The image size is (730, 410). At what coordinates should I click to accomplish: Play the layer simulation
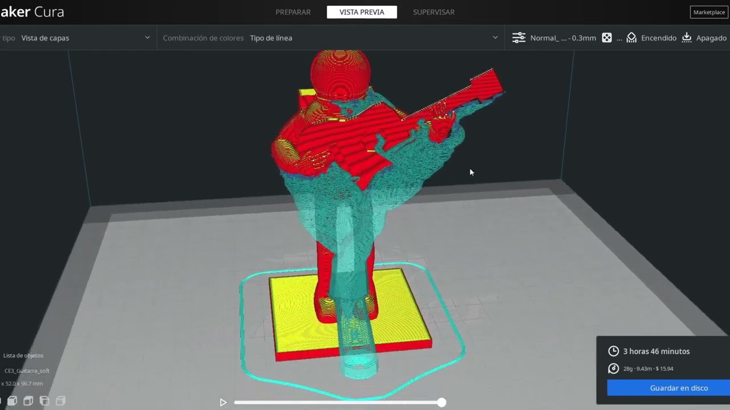point(223,402)
